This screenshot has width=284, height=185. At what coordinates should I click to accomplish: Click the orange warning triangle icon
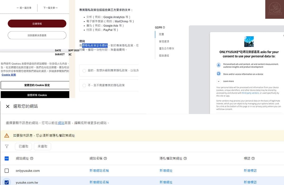click(7, 136)
